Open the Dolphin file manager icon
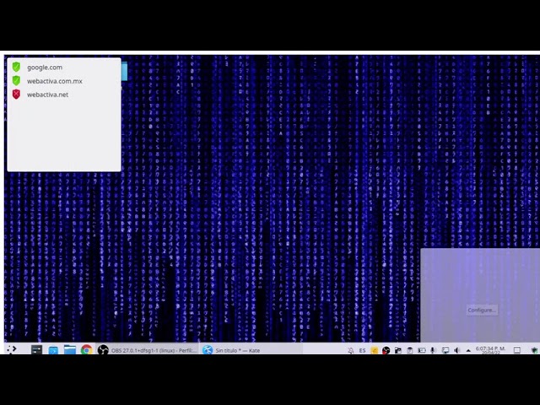The image size is (540, 405). pyautogui.click(x=69, y=350)
